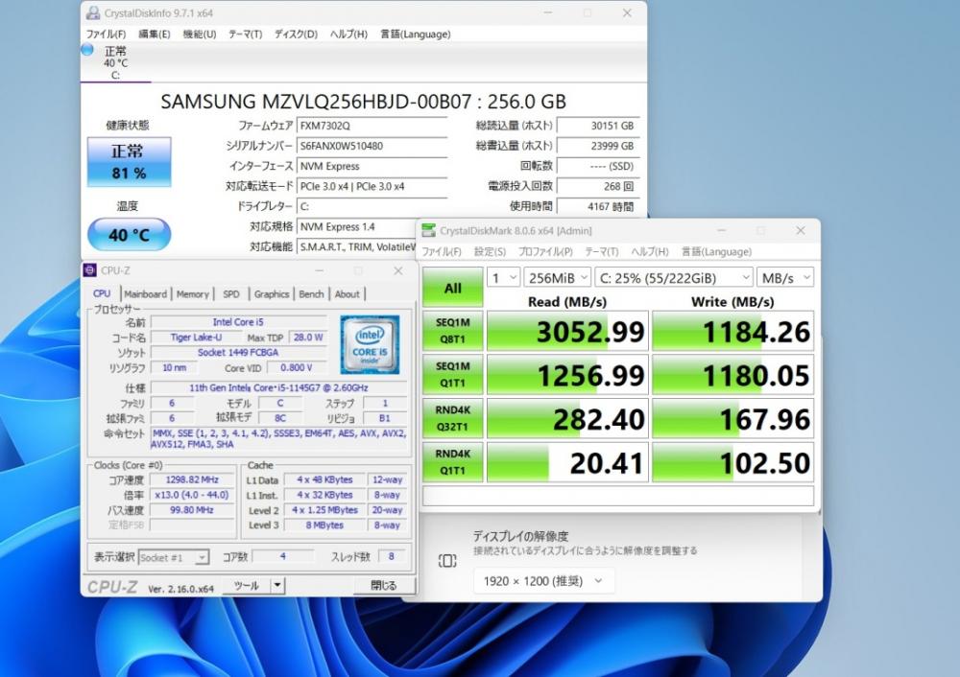The height and width of the screenshot is (677, 960).
Task: Click CPU-Z title bar app icon
Action: (x=90, y=270)
